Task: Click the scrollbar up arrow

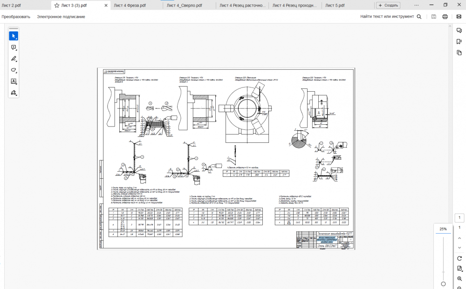Action: pyautogui.click(x=450, y=27)
